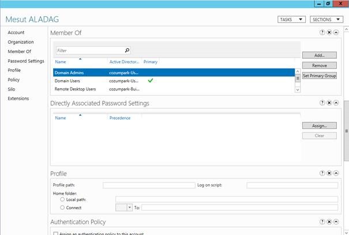Screen dimensions: 349x235
Task: Open help for Profile section
Action: [322, 173]
